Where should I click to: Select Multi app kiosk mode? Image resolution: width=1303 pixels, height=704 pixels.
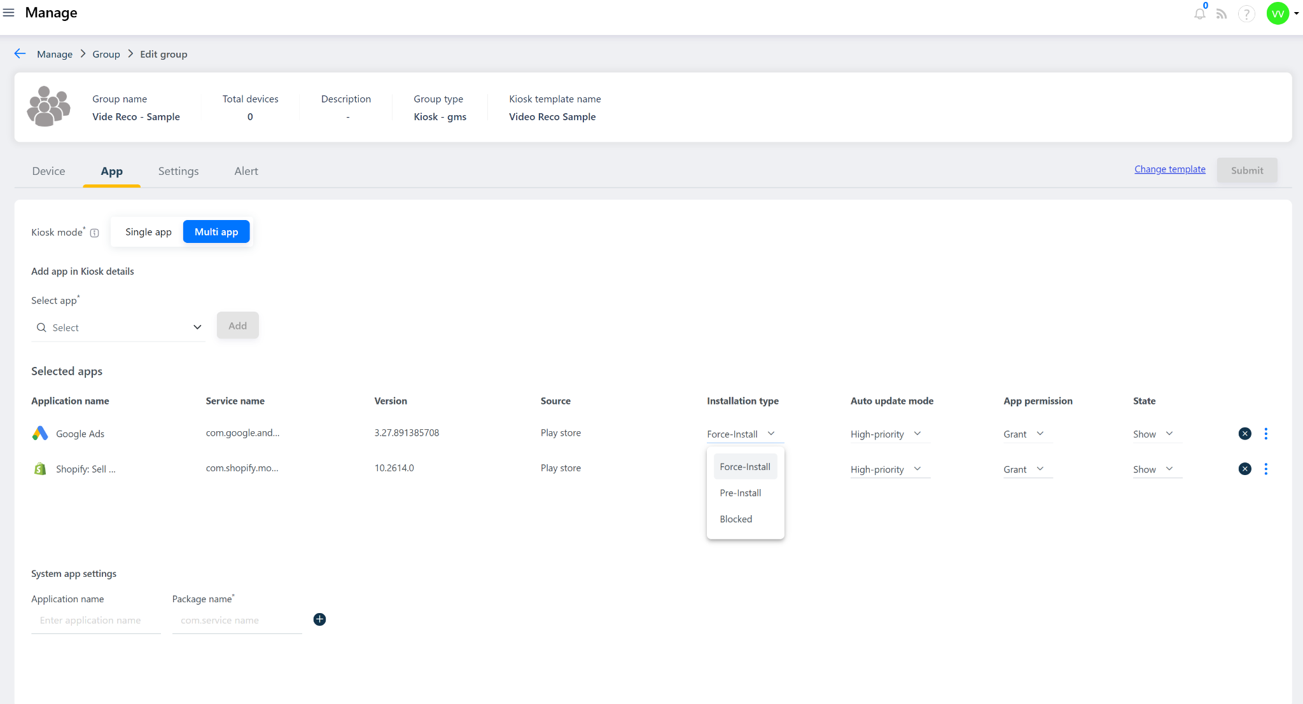[x=216, y=232]
